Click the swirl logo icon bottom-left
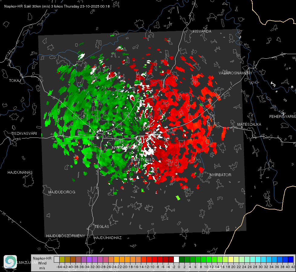The height and width of the screenshot is (272, 296). [x=10, y=262]
